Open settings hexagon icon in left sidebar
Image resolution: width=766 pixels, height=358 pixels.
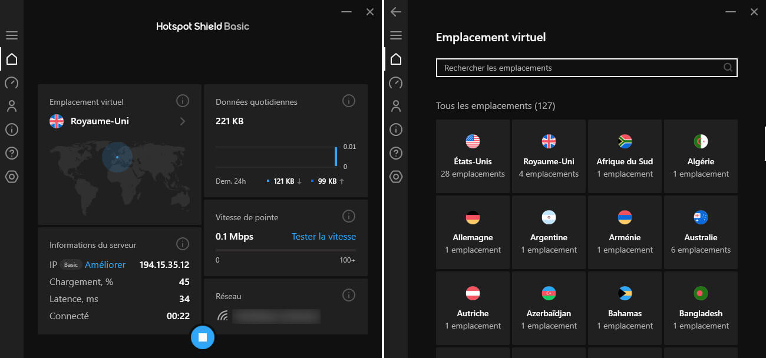click(12, 177)
